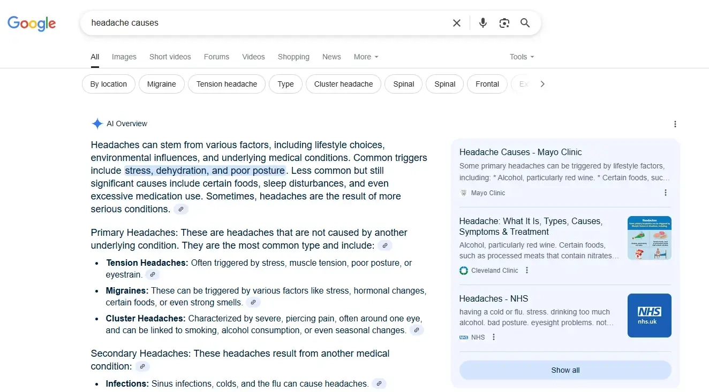Open 'Headache: What It Is, Types, Causes' link
The image size is (709, 392).
(531, 226)
